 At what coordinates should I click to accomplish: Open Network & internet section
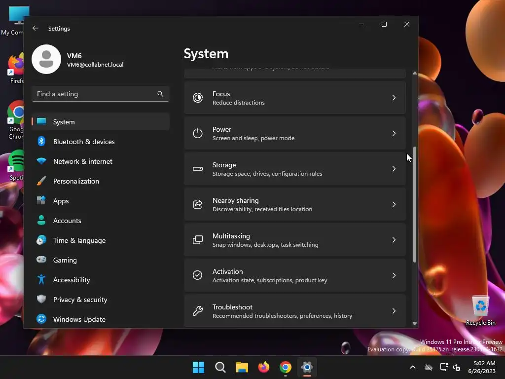[101, 161]
